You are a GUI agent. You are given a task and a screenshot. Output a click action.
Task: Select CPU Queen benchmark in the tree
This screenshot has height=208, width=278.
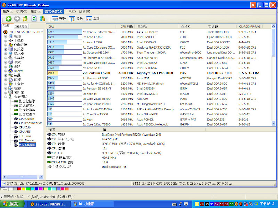(26, 119)
